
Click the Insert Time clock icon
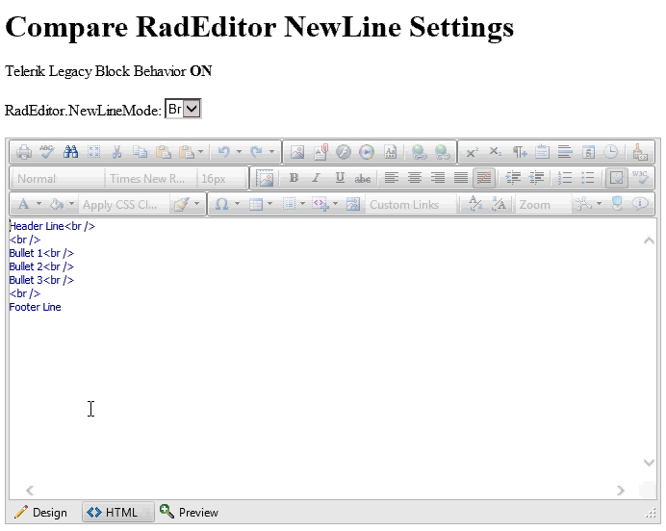pos(611,152)
